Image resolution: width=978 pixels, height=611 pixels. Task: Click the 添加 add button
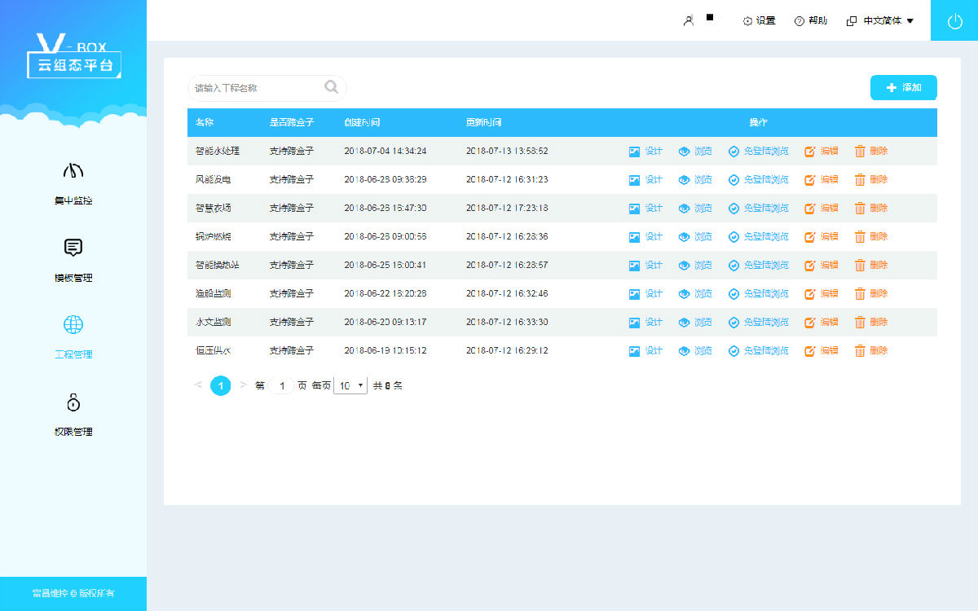point(903,88)
